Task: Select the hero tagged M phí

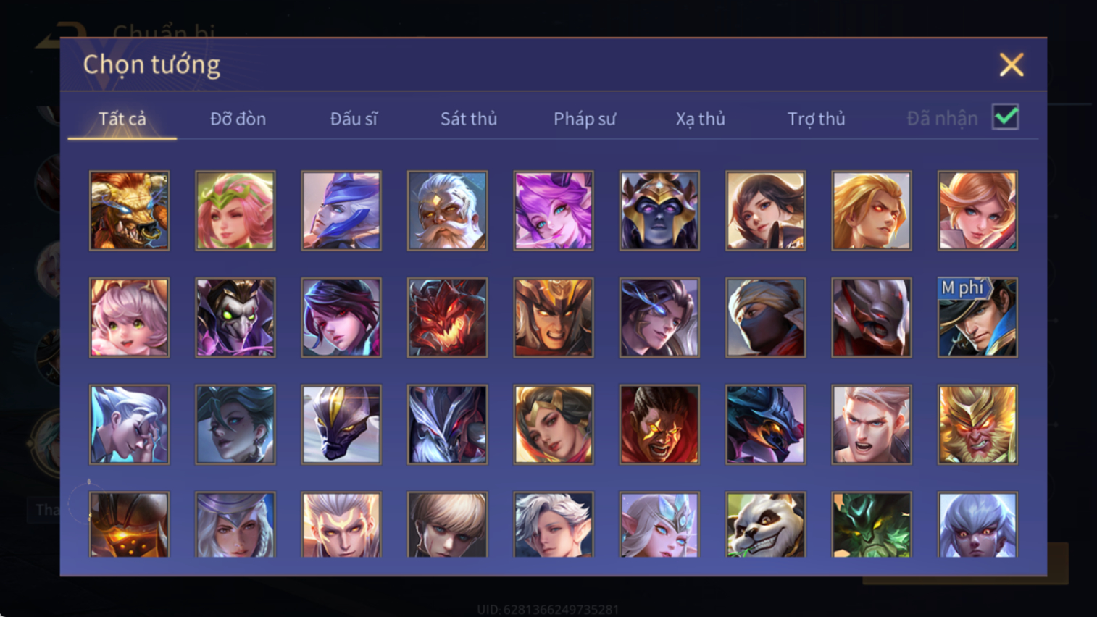Action: coord(977,317)
